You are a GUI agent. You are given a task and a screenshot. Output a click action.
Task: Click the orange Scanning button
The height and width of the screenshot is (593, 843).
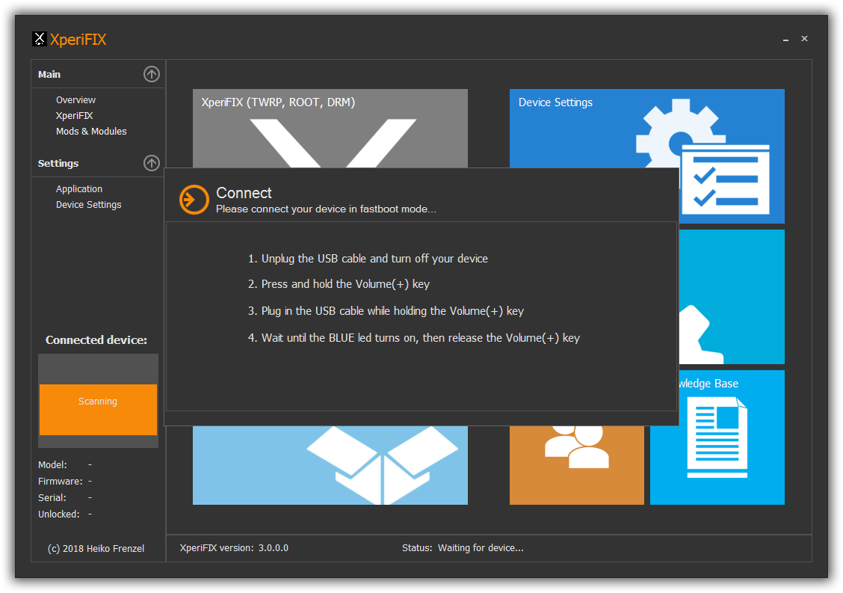[x=98, y=410]
